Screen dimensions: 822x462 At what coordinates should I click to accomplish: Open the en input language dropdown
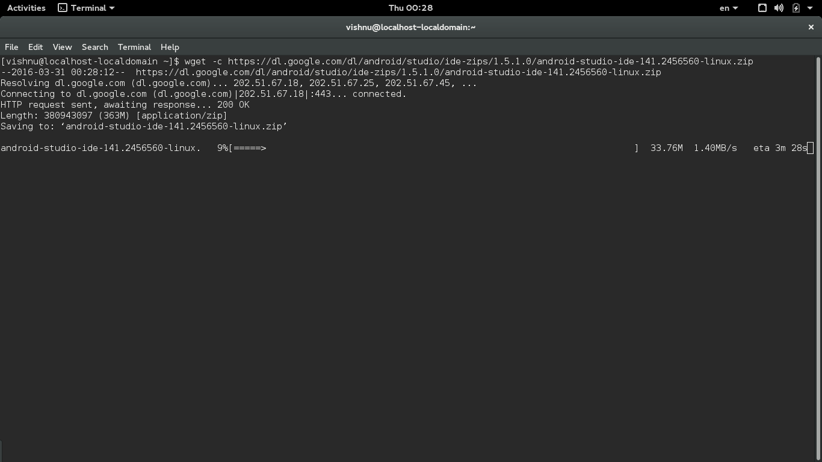point(729,8)
